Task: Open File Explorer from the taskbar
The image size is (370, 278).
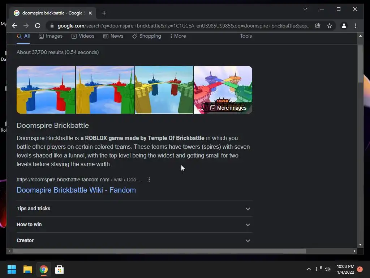Action: click(x=27, y=269)
